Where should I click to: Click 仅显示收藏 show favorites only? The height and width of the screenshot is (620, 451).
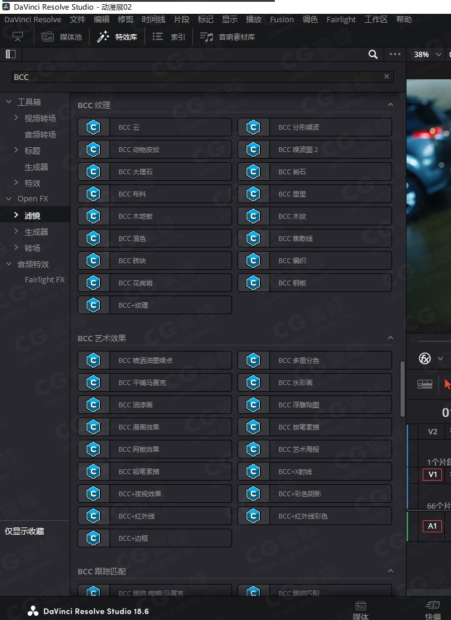pyautogui.click(x=24, y=531)
